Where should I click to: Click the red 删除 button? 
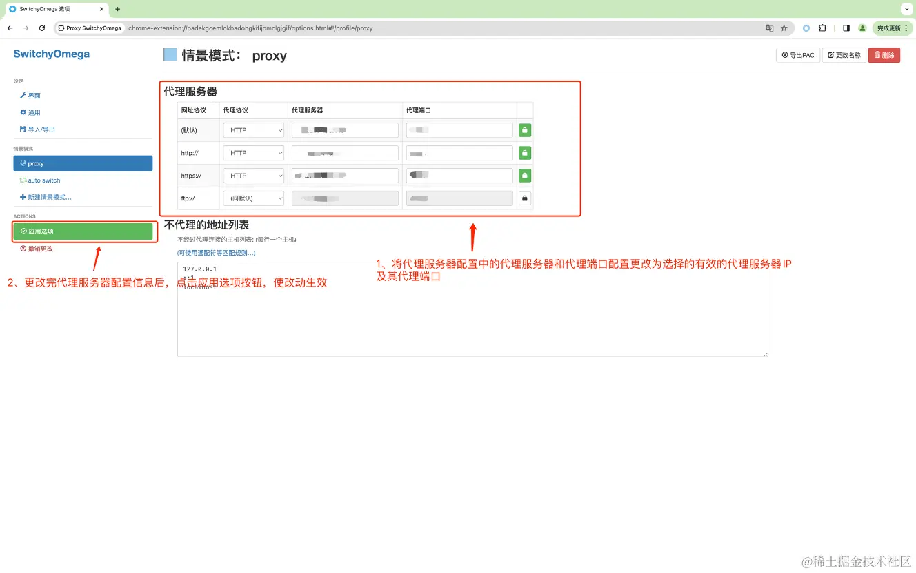[884, 55]
